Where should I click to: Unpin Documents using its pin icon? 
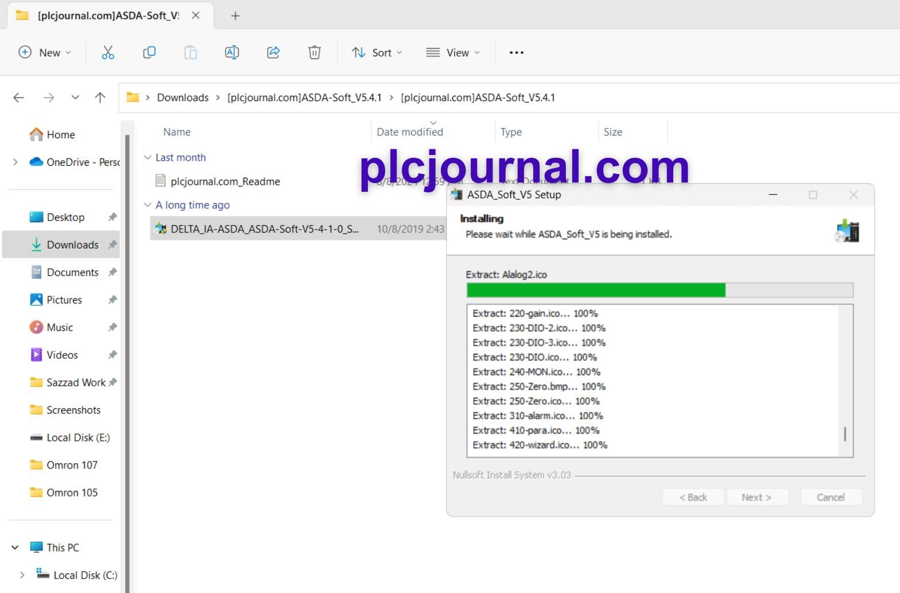click(x=113, y=272)
